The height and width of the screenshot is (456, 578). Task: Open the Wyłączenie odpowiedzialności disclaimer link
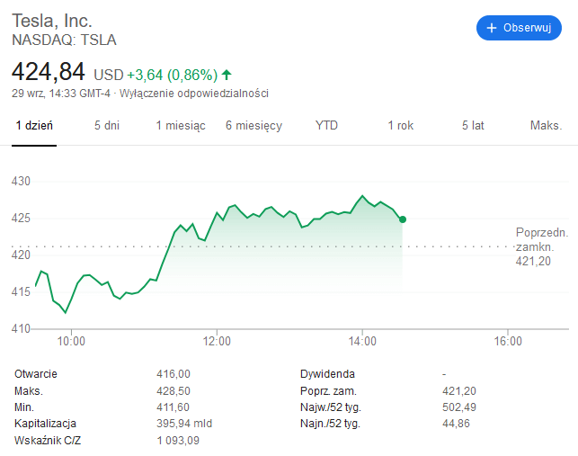click(194, 93)
